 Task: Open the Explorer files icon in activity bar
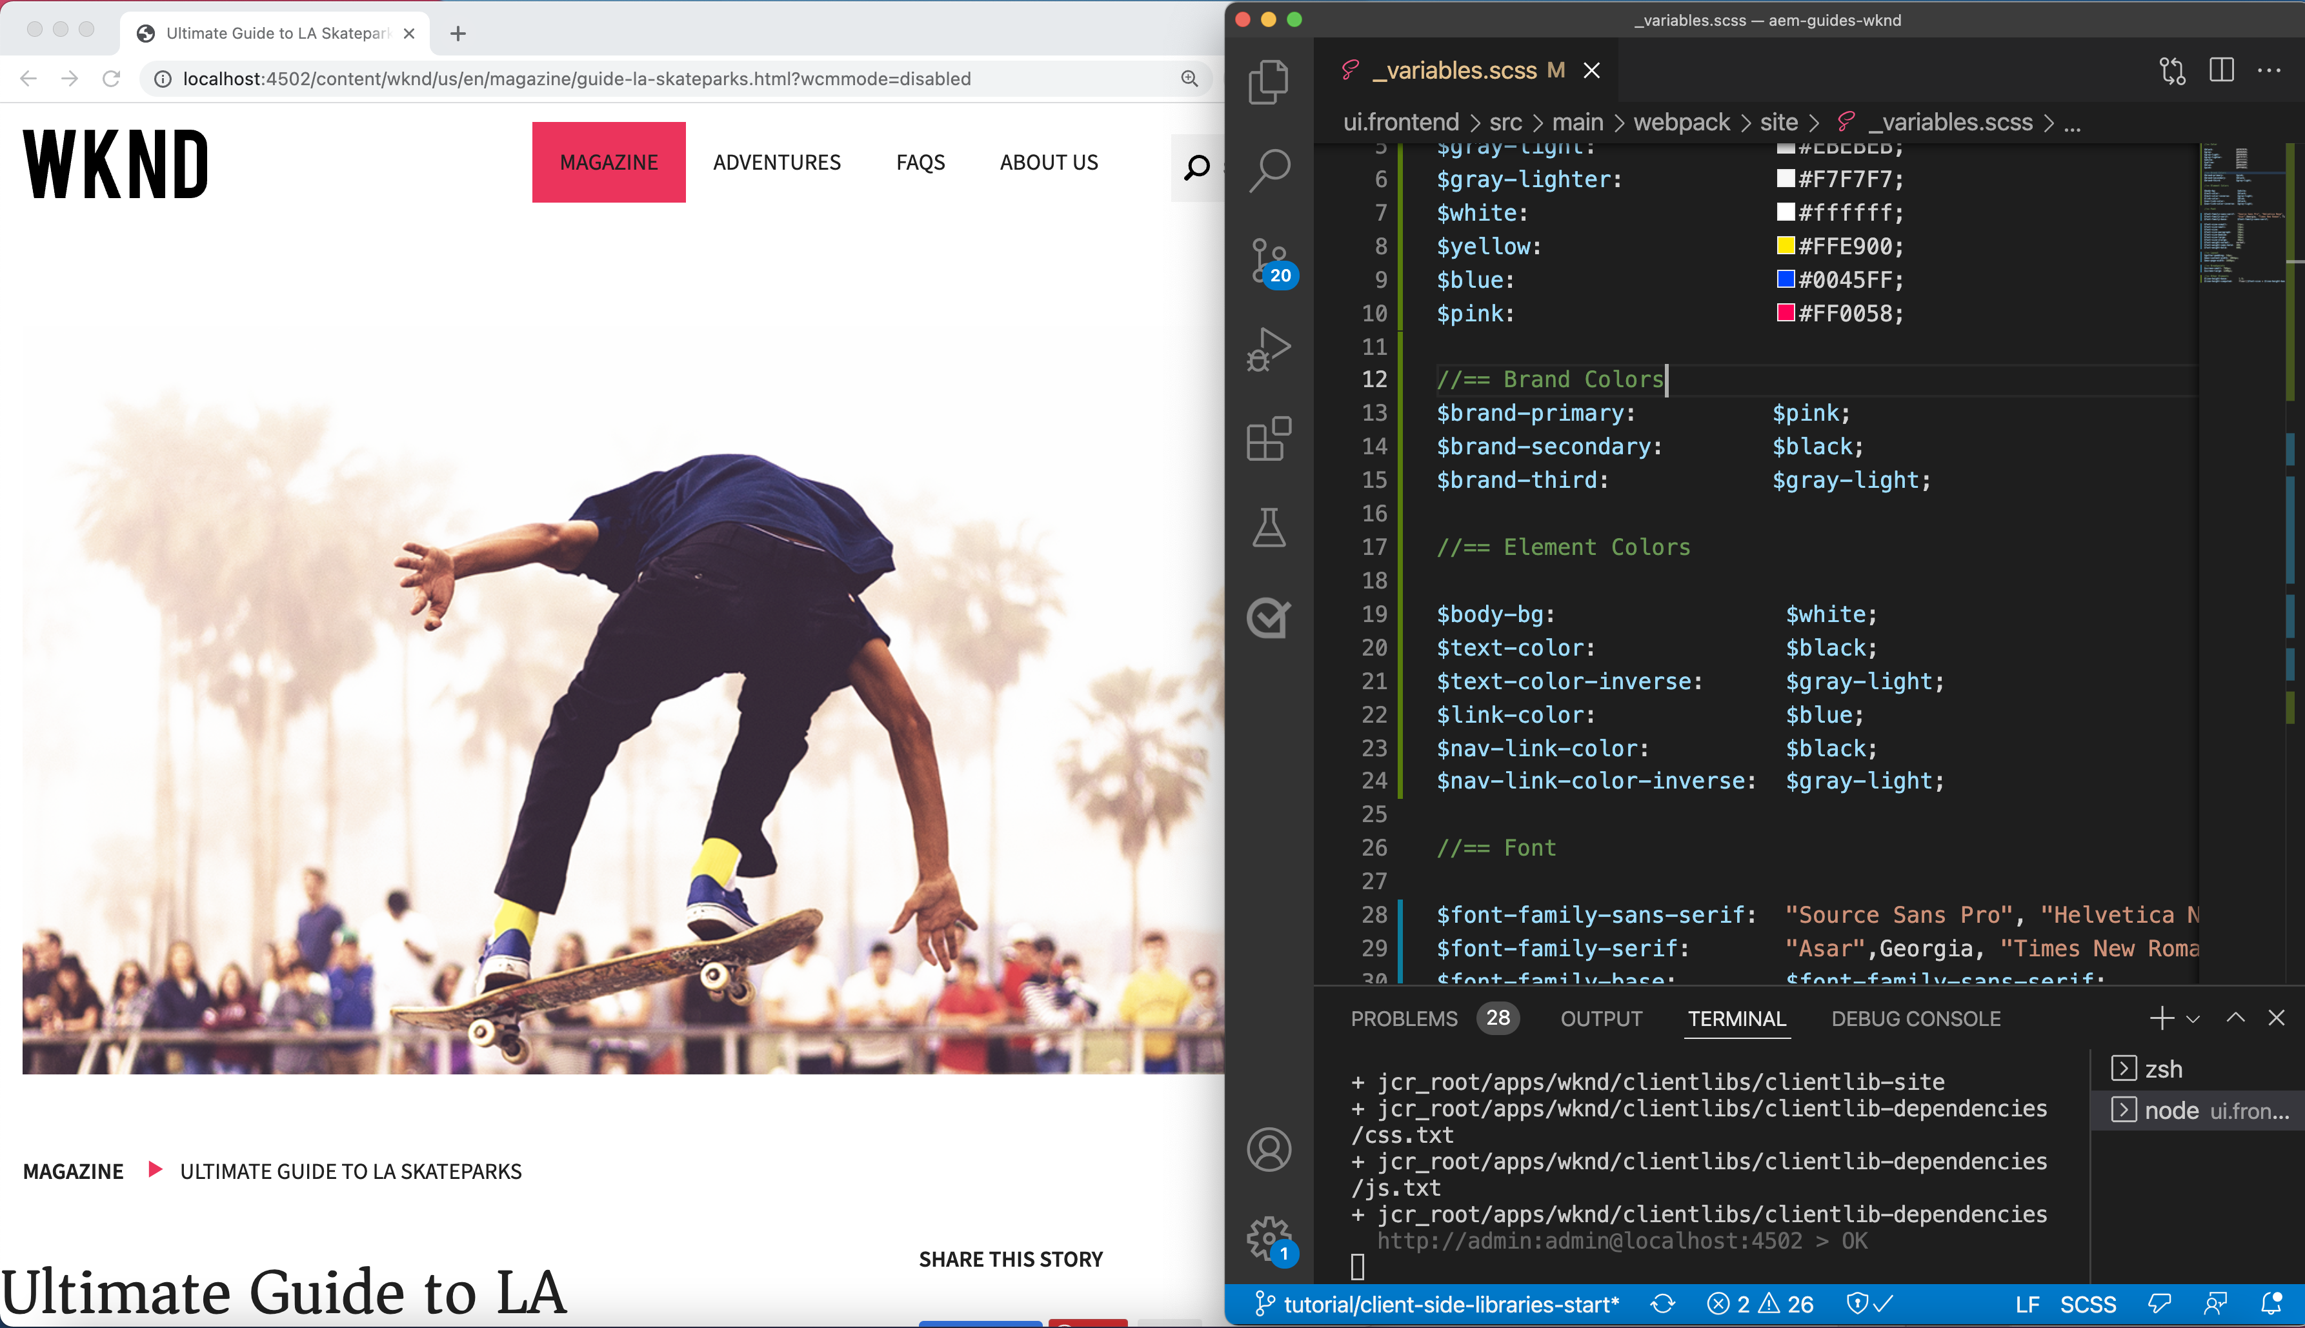[x=1268, y=82]
